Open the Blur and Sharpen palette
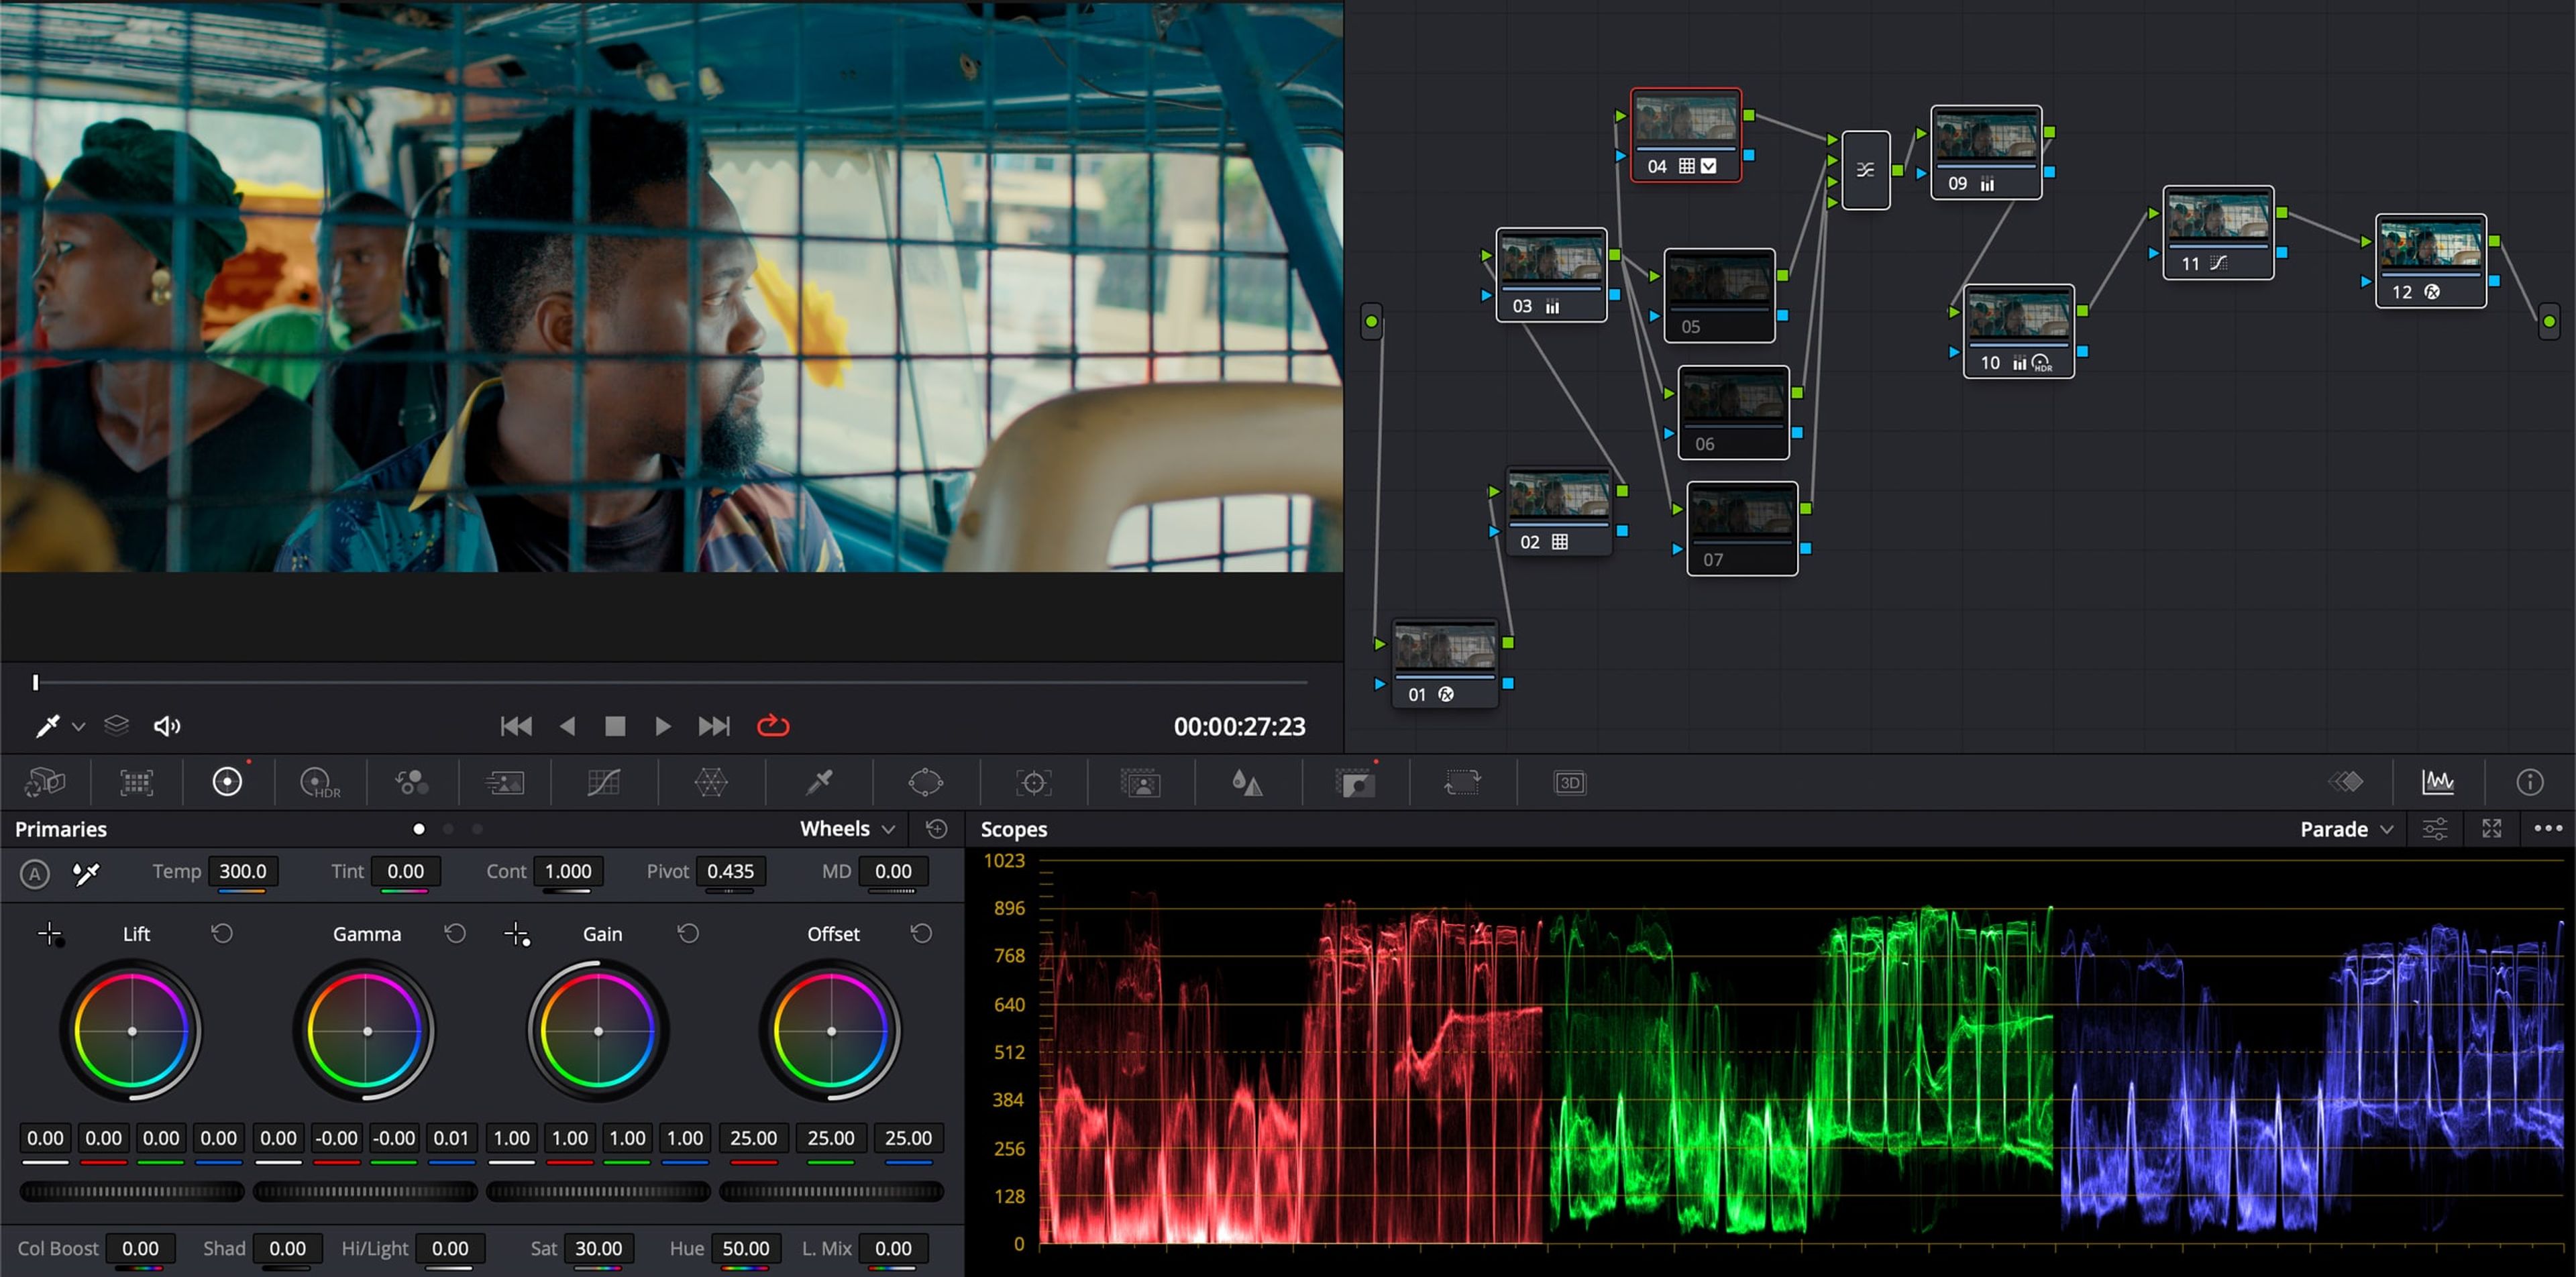 1247,782
